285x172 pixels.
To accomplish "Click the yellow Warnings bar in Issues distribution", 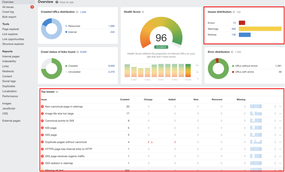I will (x=260, y=29).
